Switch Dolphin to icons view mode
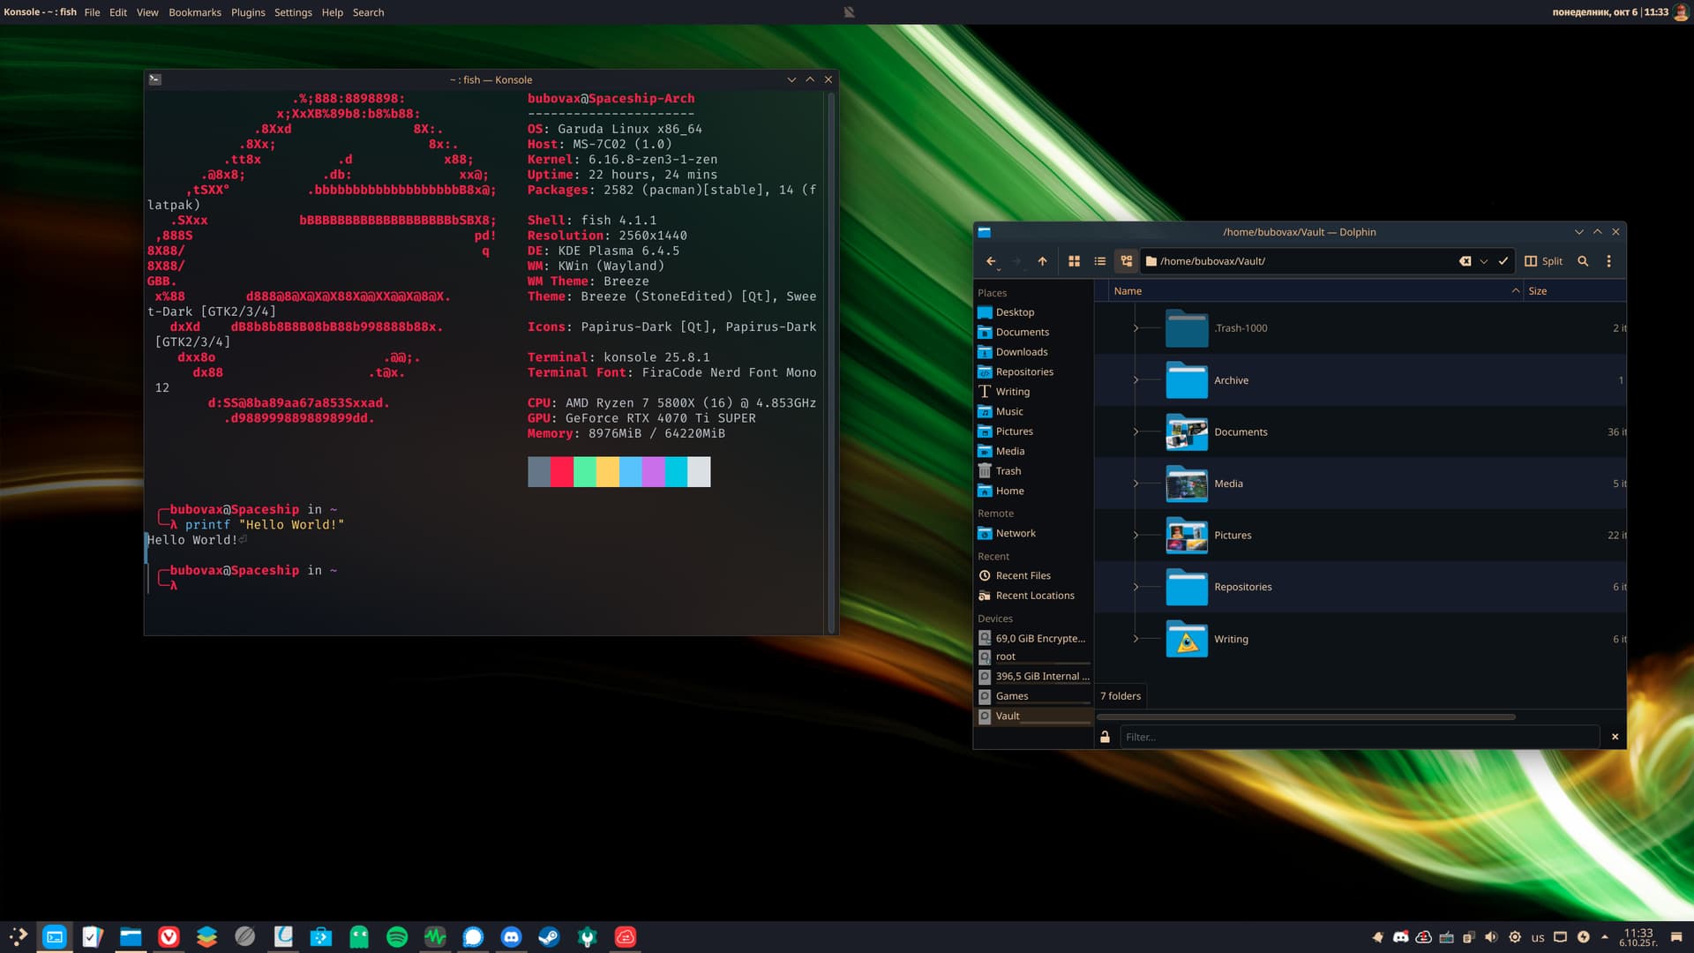The width and height of the screenshot is (1694, 953). click(x=1074, y=261)
